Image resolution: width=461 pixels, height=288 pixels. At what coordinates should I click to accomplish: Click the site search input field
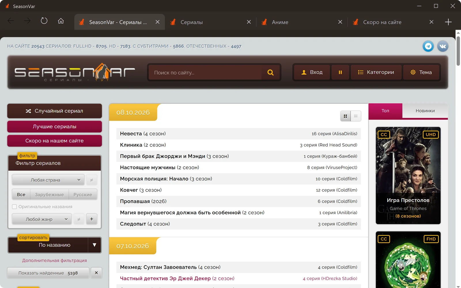(x=205, y=72)
